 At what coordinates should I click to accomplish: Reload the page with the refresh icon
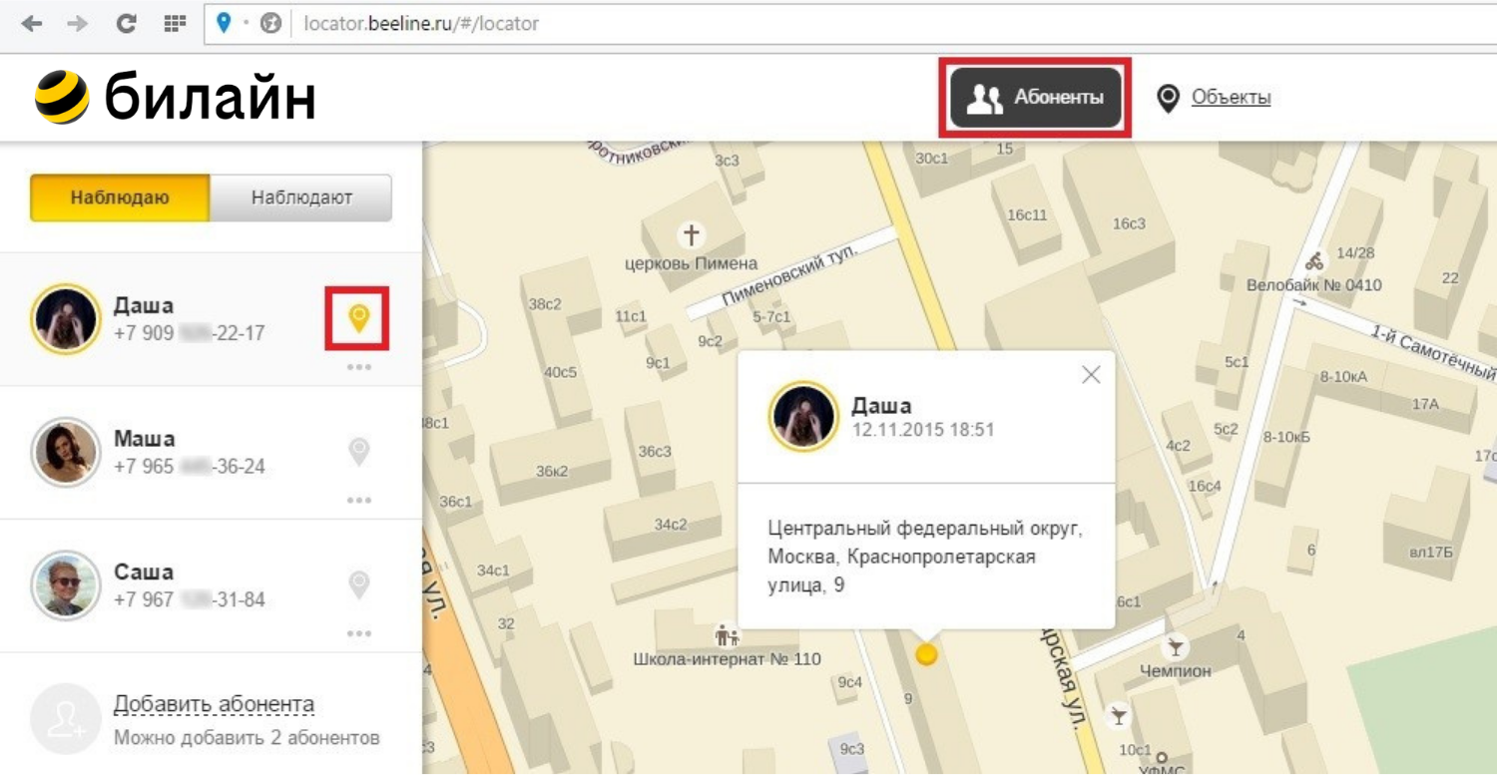point(126,23)
